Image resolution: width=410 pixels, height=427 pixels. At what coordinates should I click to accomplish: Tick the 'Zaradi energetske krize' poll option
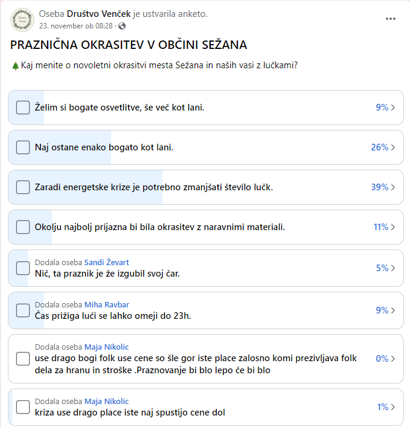click(23, 187)
